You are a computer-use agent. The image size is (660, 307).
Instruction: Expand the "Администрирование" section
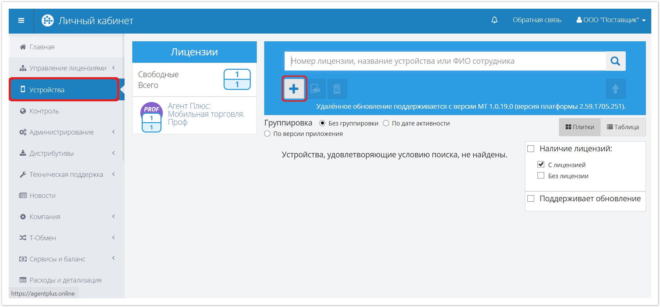point(61,132)
